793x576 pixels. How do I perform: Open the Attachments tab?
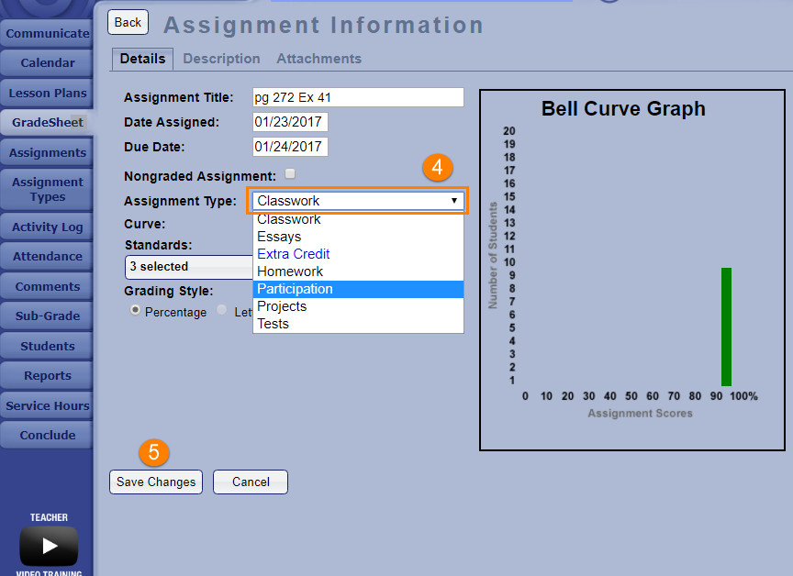click(318, 59)
